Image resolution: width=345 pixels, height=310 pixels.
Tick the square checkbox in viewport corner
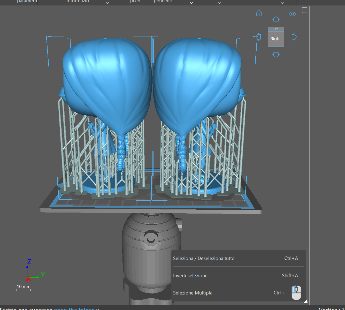(305, 10)
